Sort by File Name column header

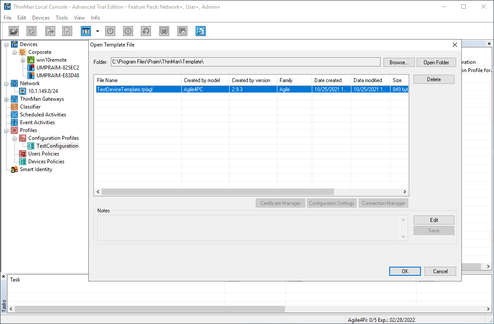138,80
